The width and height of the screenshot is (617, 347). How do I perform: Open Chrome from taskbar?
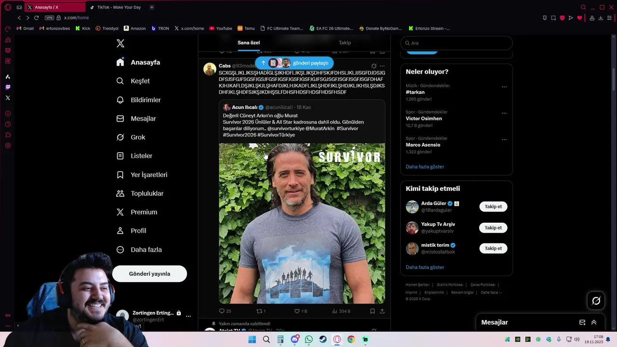[351, 339]
